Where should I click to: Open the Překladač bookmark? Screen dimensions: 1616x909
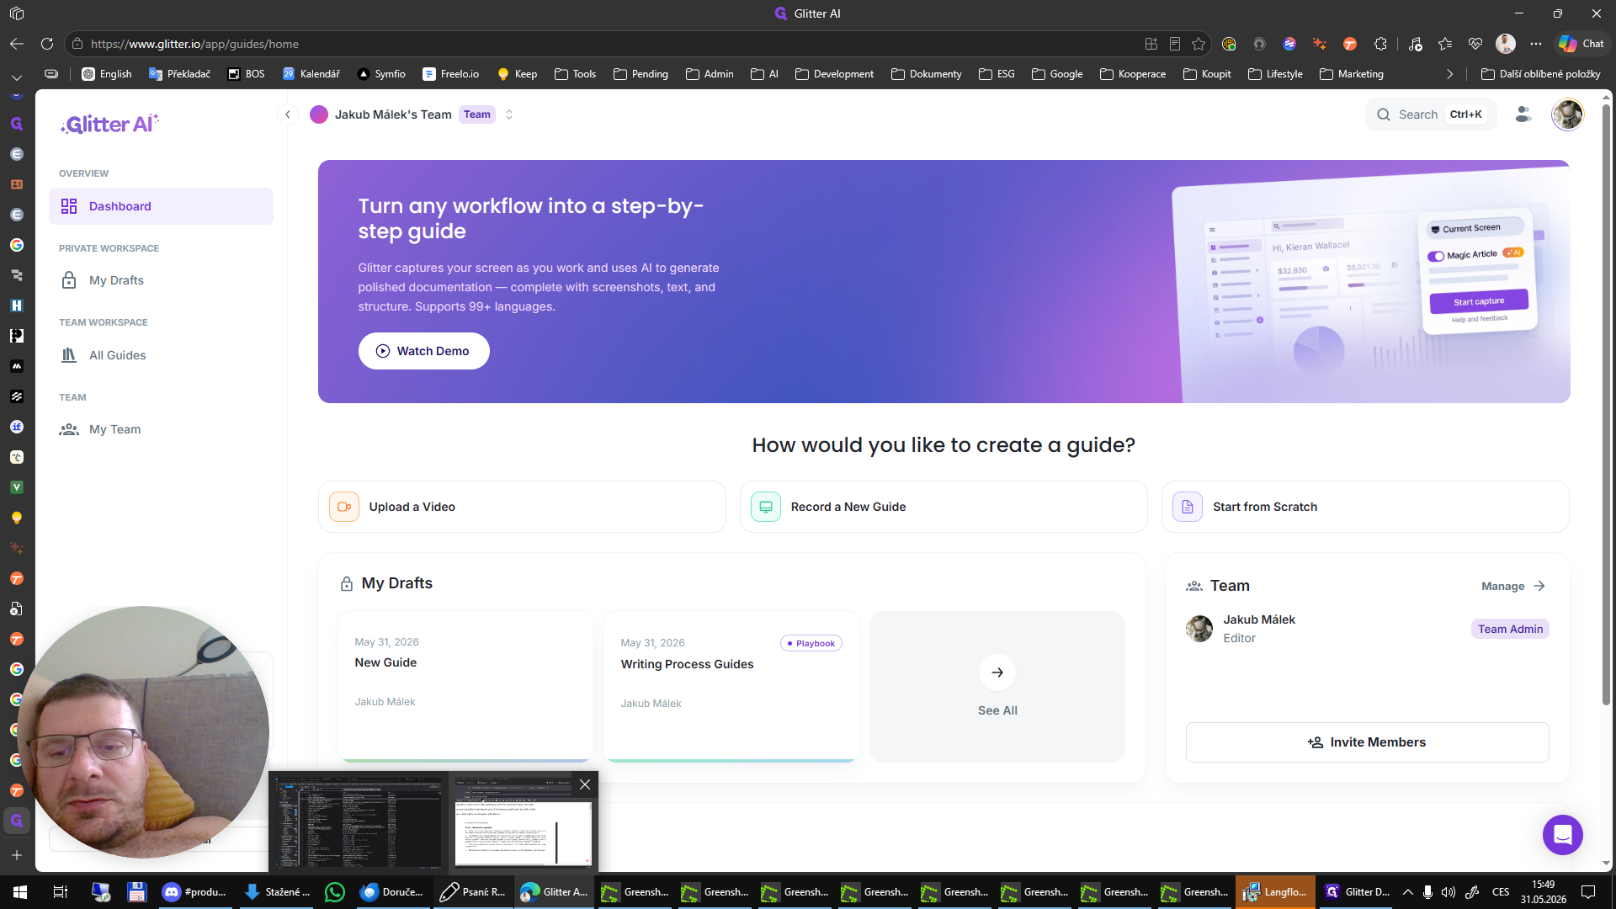pyautogui.click(x=180, y=74)
